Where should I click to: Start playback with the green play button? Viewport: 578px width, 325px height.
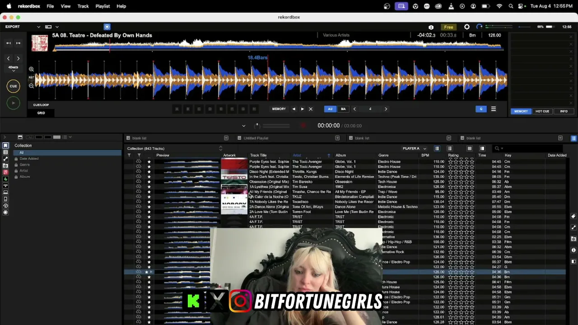coord(13,103)
